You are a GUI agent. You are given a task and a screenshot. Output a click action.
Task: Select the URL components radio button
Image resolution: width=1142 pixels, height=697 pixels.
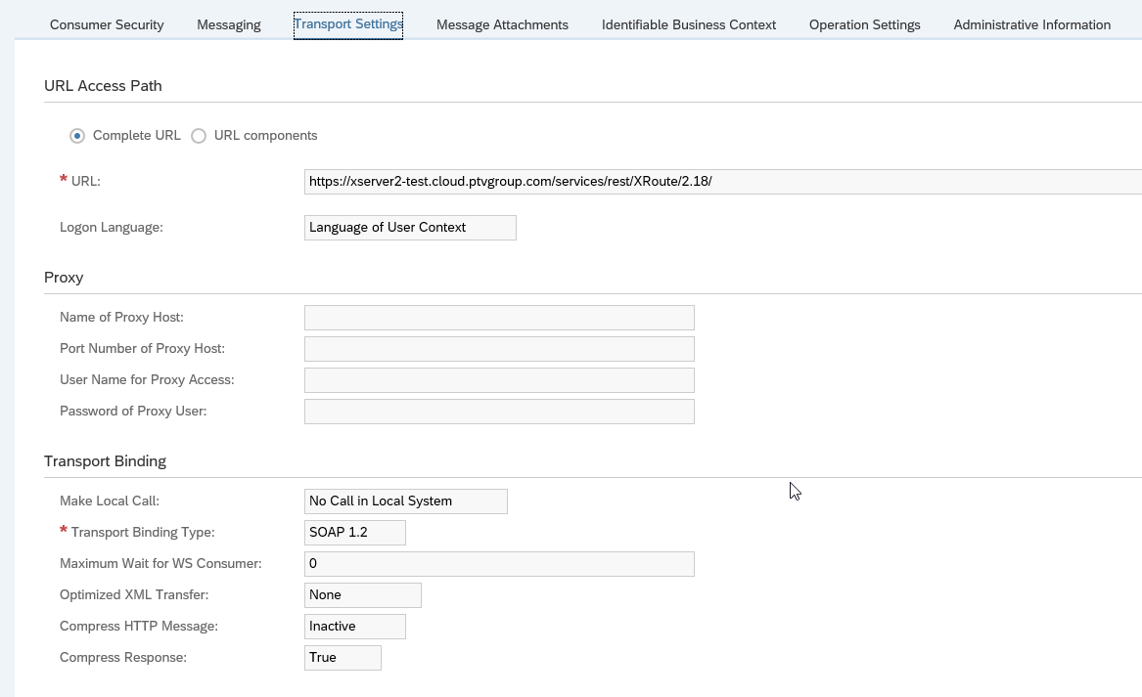click(199, 136)
